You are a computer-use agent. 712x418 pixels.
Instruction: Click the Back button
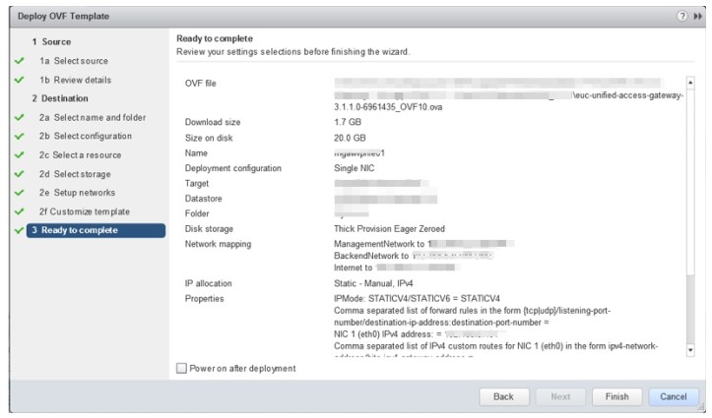503,396
